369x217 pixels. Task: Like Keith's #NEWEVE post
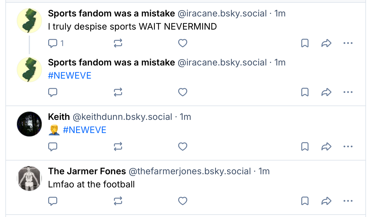(x=183, y=147)
